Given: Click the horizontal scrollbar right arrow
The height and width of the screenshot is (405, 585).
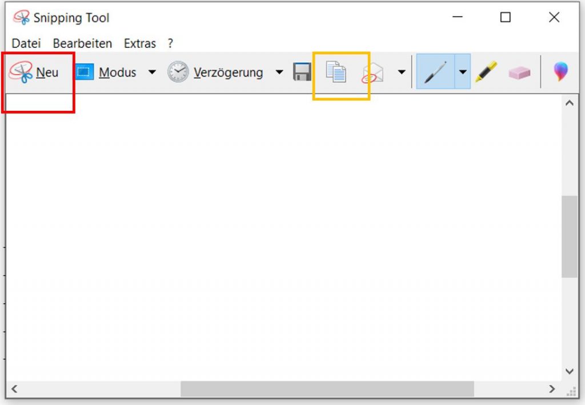Looking at the screenshot, I should point(552,389).
